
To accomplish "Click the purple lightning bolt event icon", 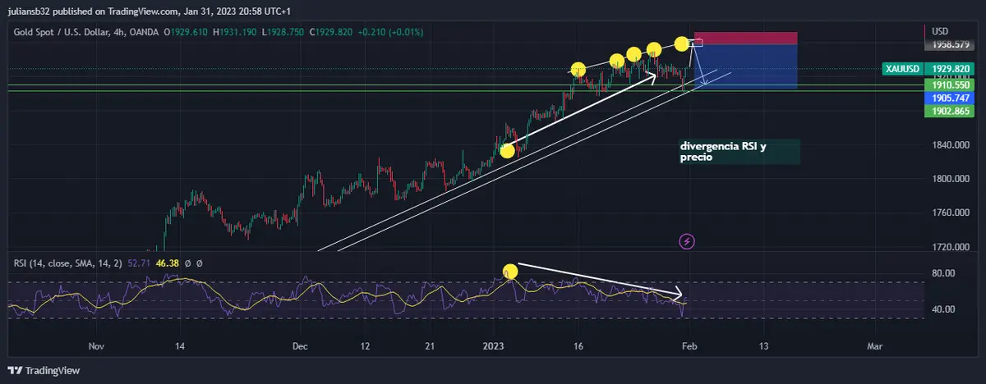I will pos(688,241).
